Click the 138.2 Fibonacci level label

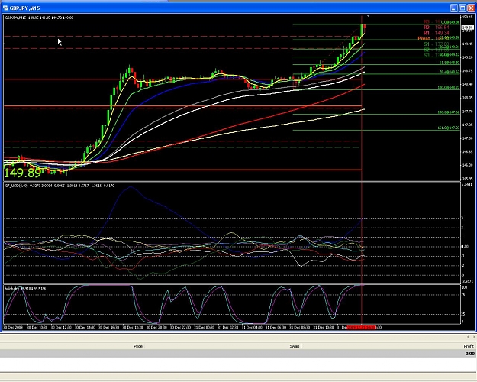[449, 112]
